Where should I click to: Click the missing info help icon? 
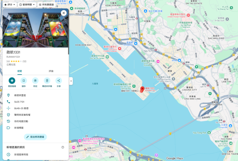click(x=63, y=147)
